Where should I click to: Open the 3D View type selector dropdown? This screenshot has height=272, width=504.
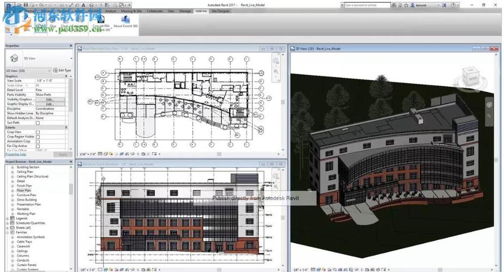point(71,58)
